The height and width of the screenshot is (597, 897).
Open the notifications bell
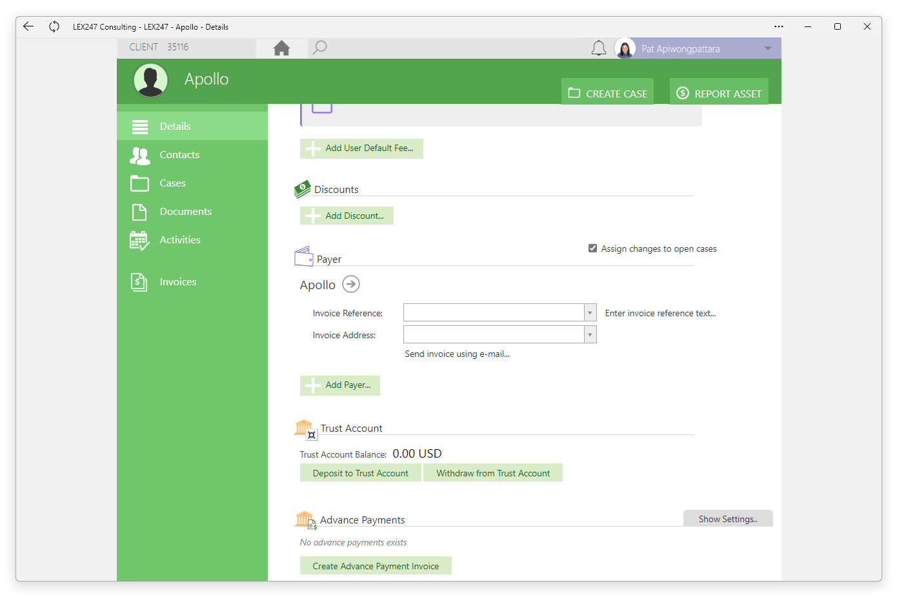click(x=599, y=48)
